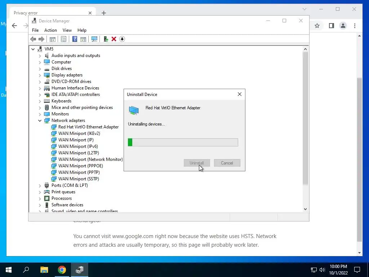Viewport: 369px width, 277px height.
Task: Select WAN Miniport (IKEv2)
Action: 76,133
